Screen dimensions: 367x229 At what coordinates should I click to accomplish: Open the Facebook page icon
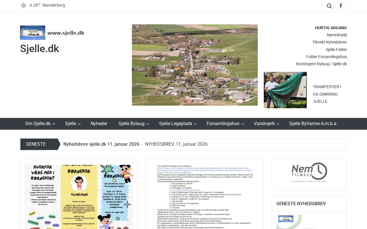click(341, 6)
